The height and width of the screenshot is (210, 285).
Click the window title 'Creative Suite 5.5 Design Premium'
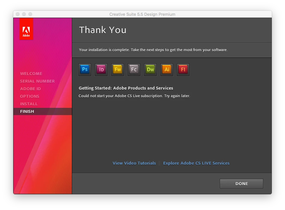[142, 15]
